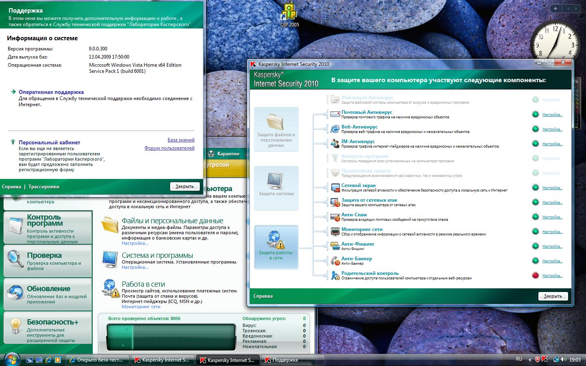
Task: Toggle the Веб-Антивирус green status indicator
Action: 536,129
